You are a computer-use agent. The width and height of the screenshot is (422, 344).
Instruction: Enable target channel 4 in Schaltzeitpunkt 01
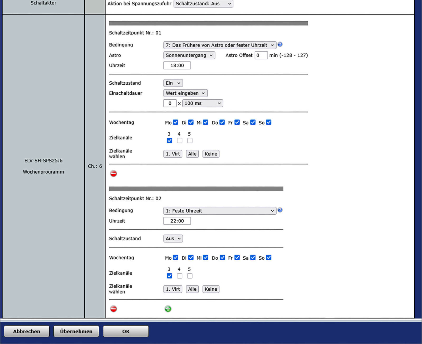(x=179, y=140)
